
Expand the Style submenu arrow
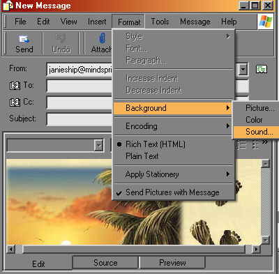click(x=228, y=36)
